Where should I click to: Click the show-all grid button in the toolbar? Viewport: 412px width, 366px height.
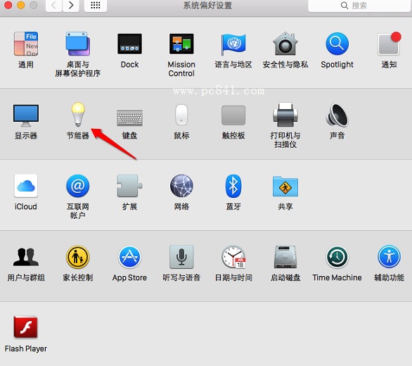click(96, 6)
